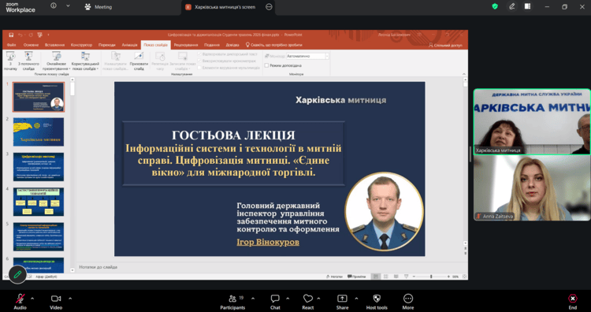Start slideshow 'З початку' from beginning
This screenshot has width=591, height=312.
click(x=10, y=61)
